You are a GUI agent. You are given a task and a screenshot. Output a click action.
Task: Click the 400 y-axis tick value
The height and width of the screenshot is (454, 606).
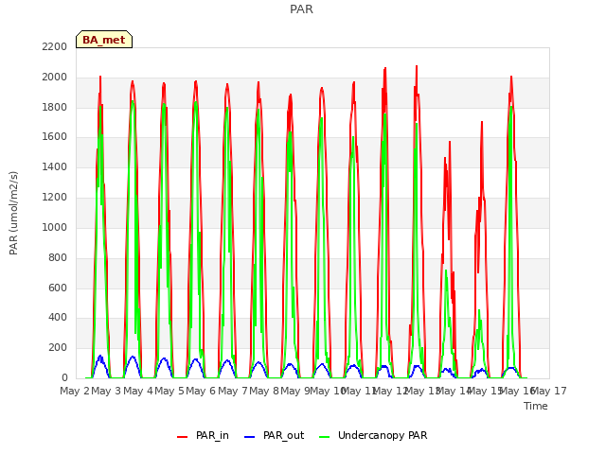pyautogui.click(x=58, y=318)
